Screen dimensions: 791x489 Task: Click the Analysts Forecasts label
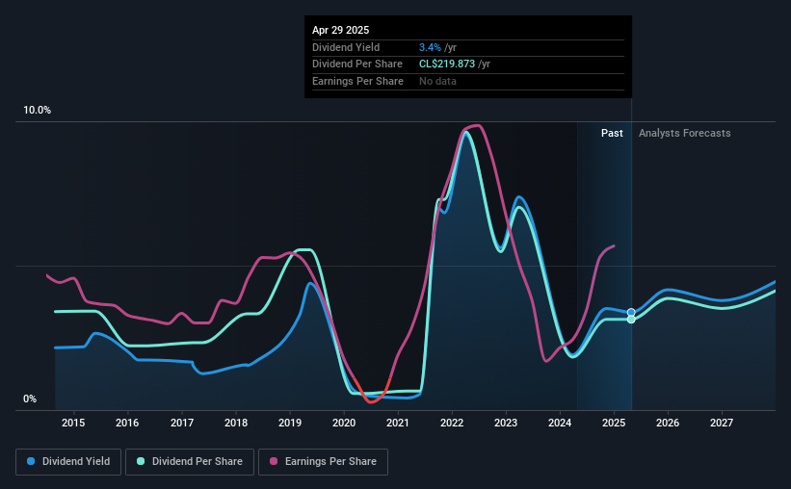point(685,133)
